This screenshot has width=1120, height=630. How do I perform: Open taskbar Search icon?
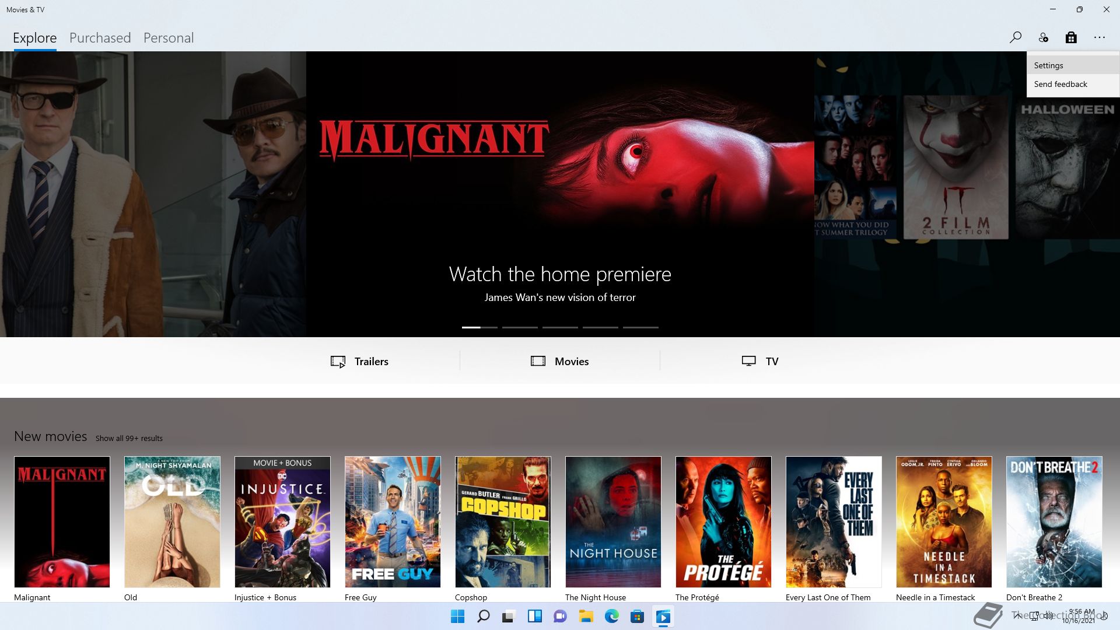click(x=483, y=617)
